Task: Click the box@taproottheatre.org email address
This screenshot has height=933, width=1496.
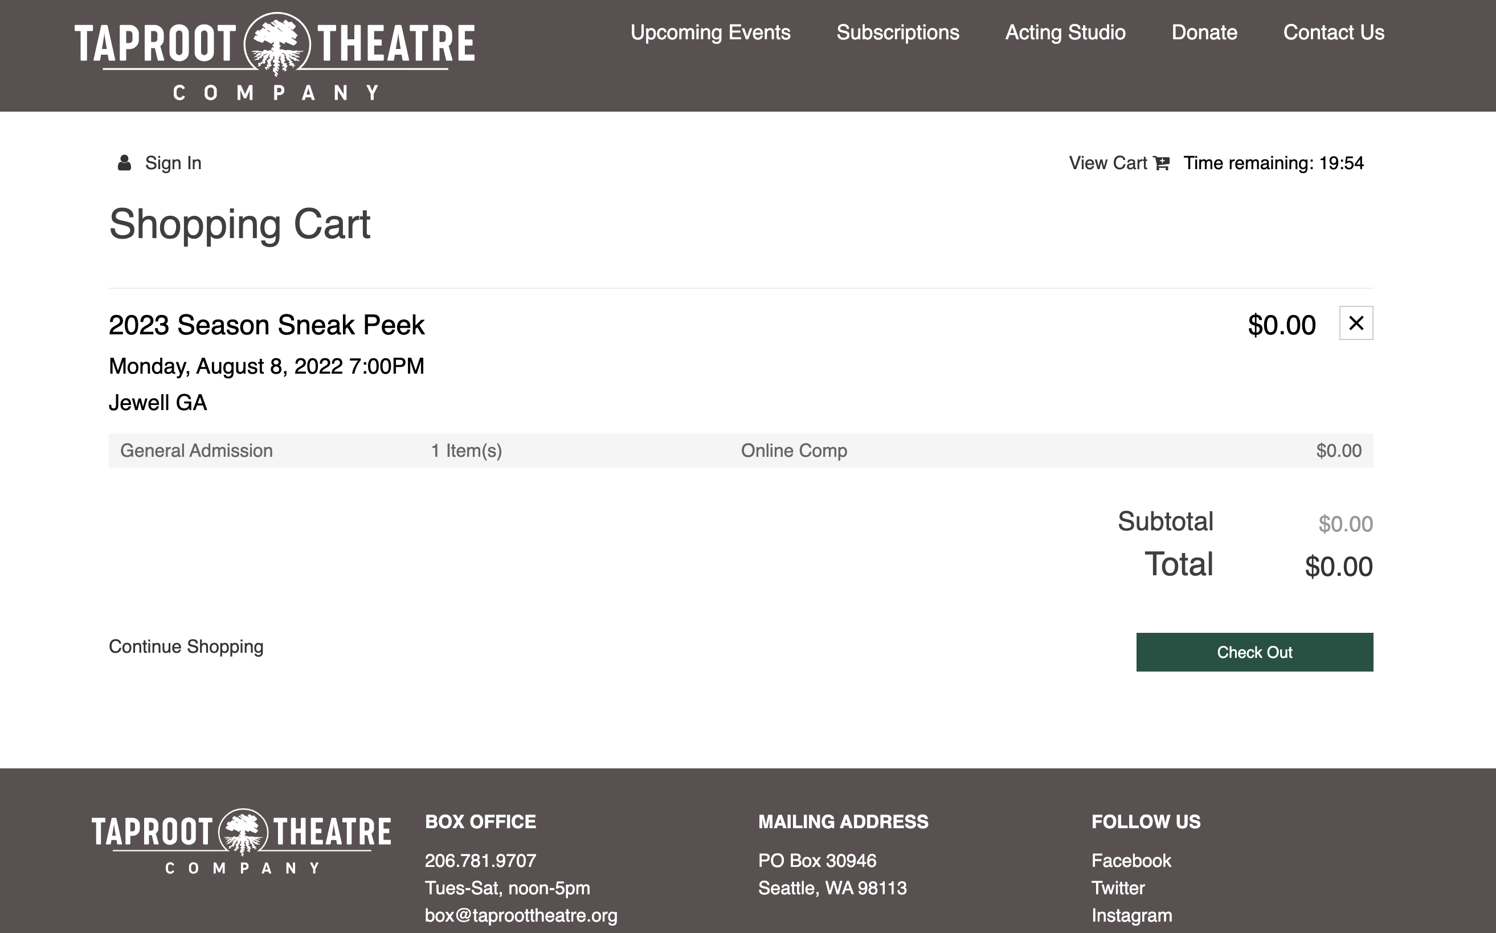Action: [521, 915]
